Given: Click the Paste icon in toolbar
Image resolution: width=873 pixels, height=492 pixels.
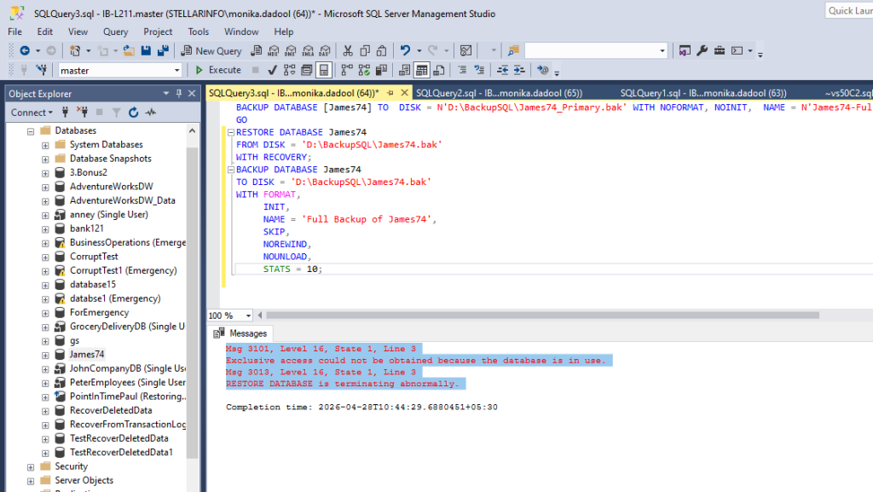Looking at the screenshot, I should [381, 50].
